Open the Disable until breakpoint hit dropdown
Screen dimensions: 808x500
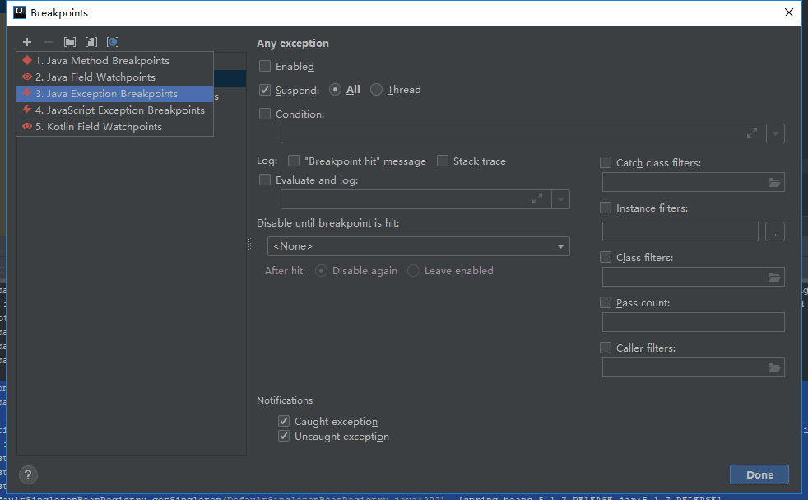(x=418, y=246)
